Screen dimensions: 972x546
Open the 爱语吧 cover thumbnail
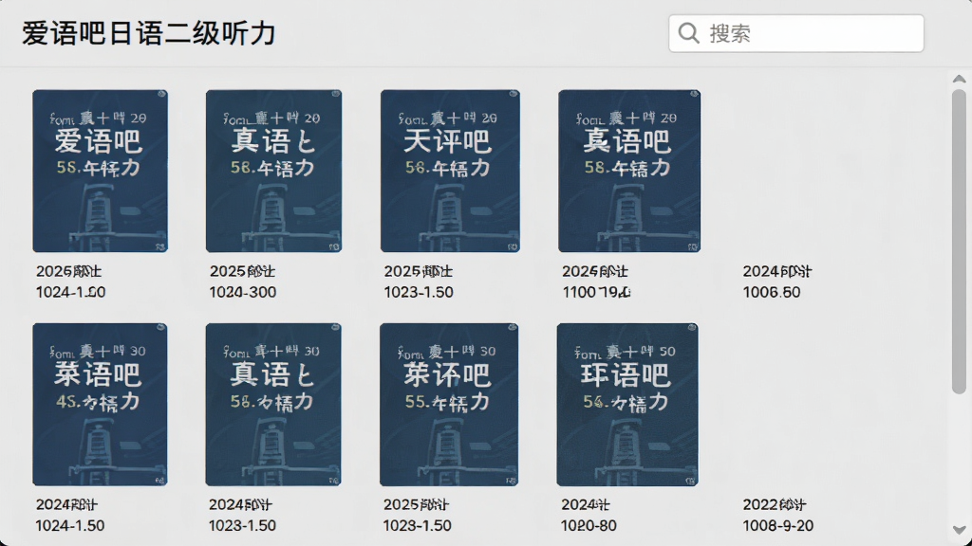click(101, 171)
